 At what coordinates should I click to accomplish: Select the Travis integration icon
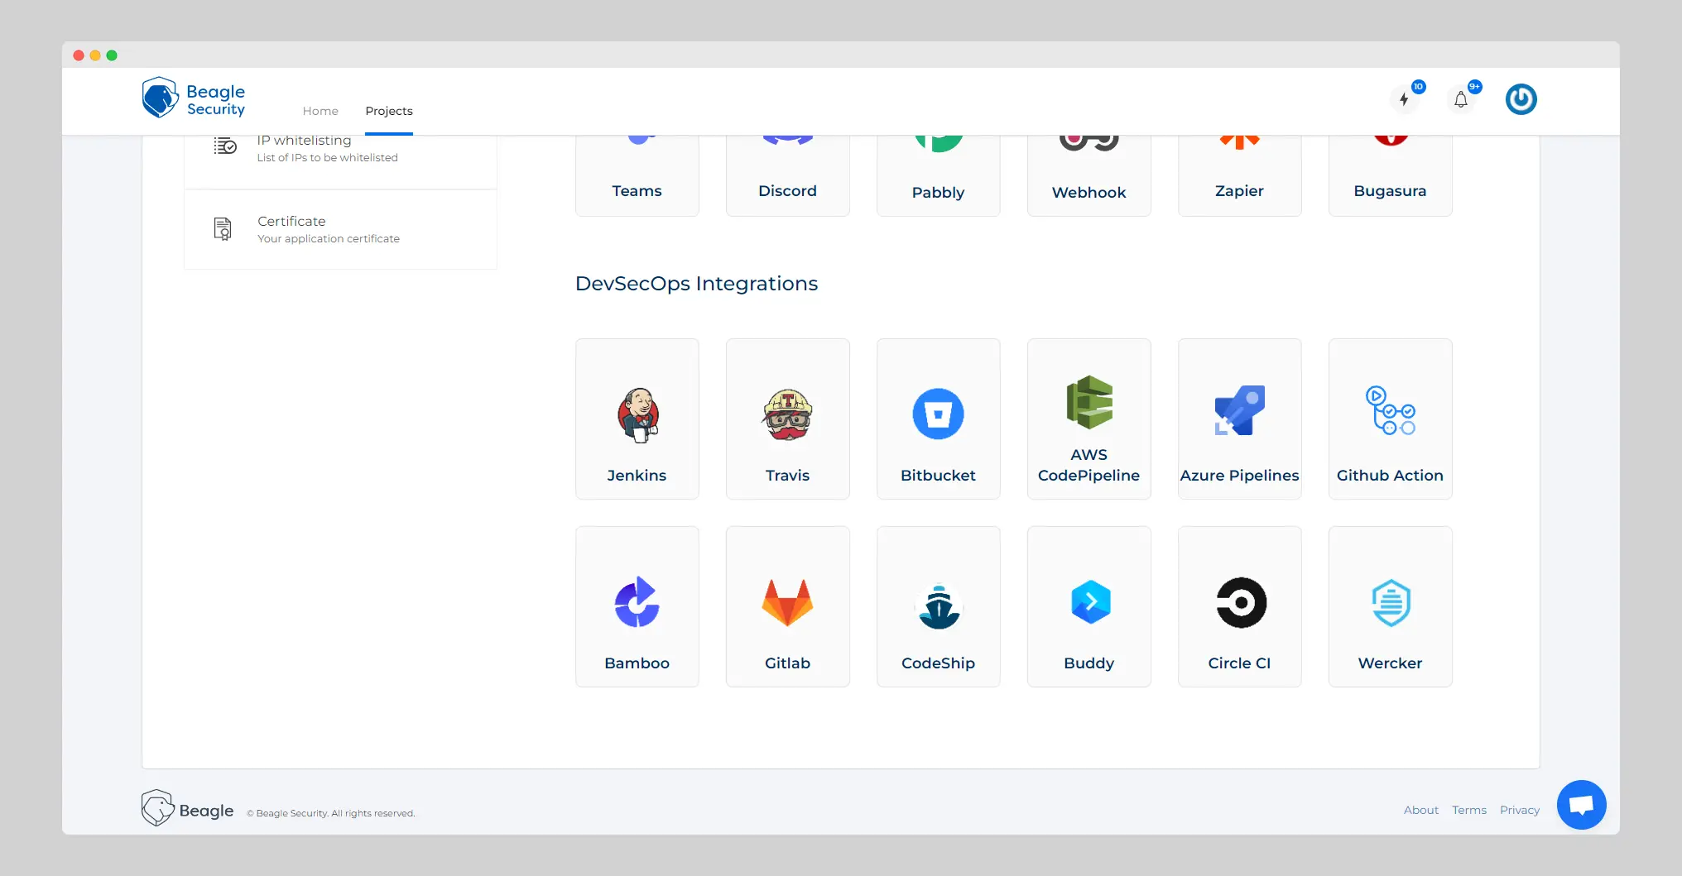[787, 414]
